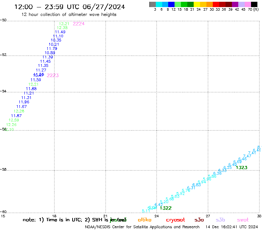Click the 70 (ft) color scale label
This screenshot has height=230, width=262.
[x=253, y=10]
